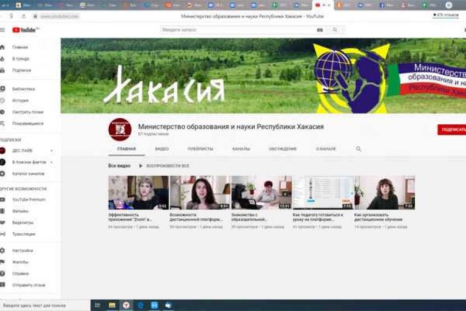The height and width of the screenshot is (311, 466).
Task: Click the channel search magnifier icon
Action: [x=358, y=149]
